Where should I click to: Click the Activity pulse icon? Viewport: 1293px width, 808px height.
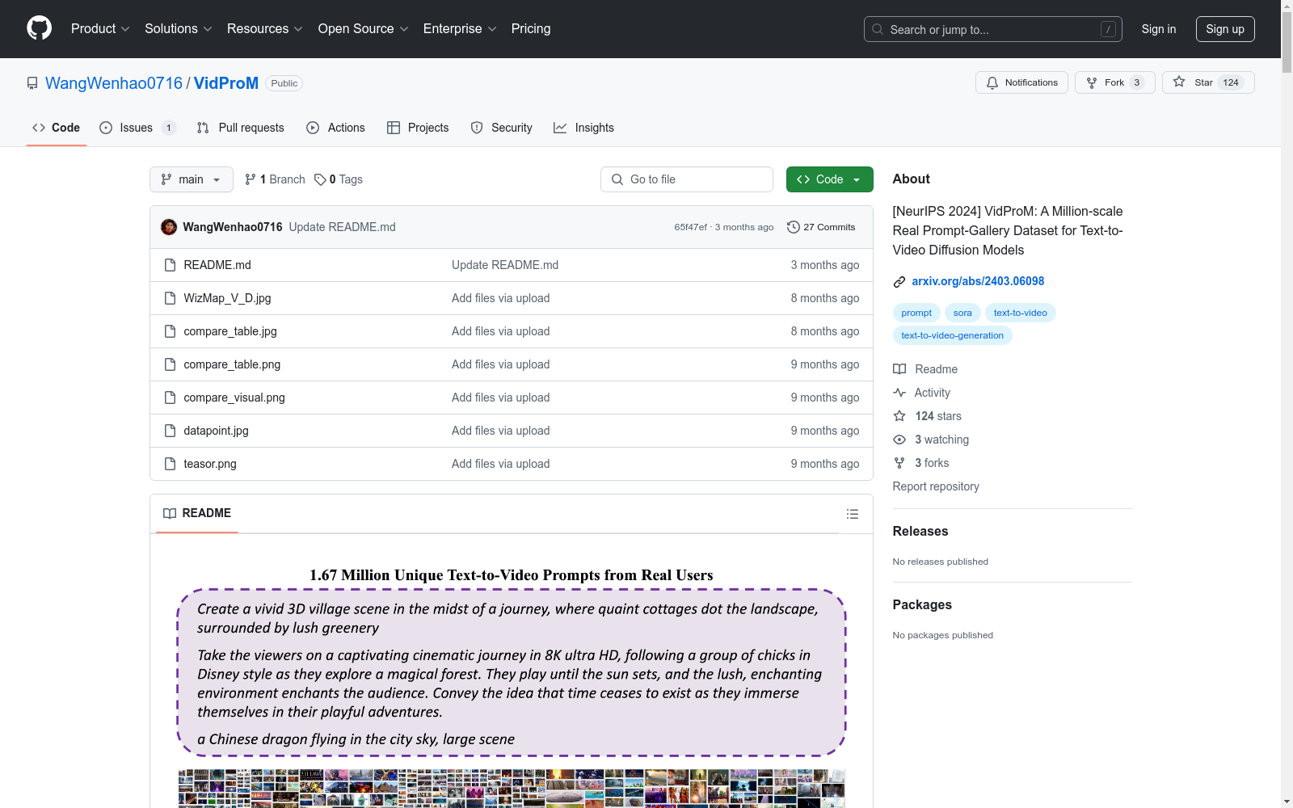[x=899, y=393]
